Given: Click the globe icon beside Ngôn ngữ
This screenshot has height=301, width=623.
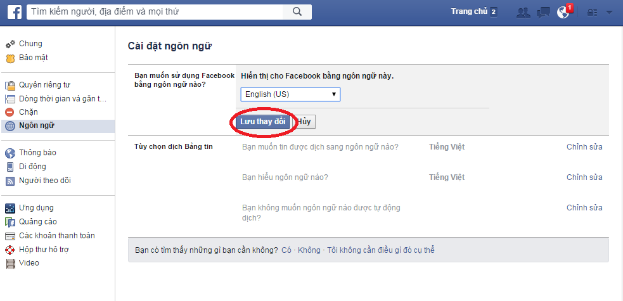Looking at the screenshot, I should [10, 126].
